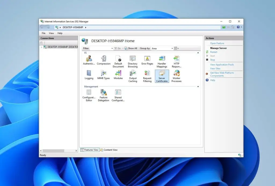Open the Filter dropdown

tap(113, 48)
